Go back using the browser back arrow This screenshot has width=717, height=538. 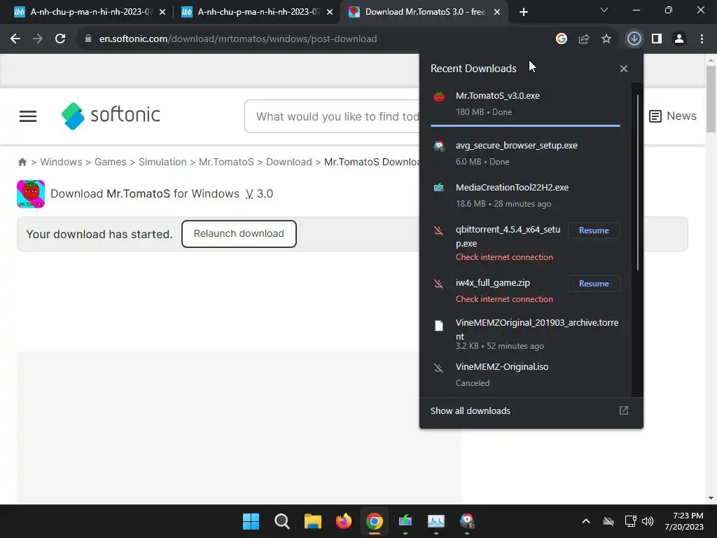pyautogui.click(x=15, y=39)
